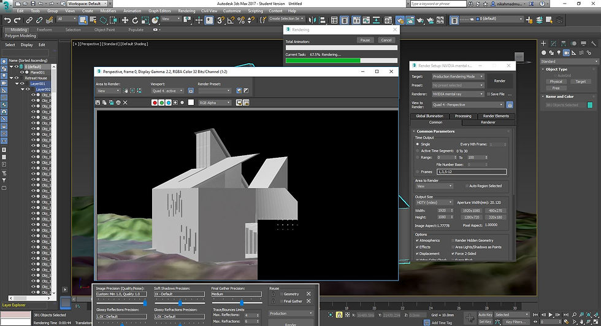Clone rendered frame window
The width and height of the screenshot is (601, 326).
click(111, 103)
